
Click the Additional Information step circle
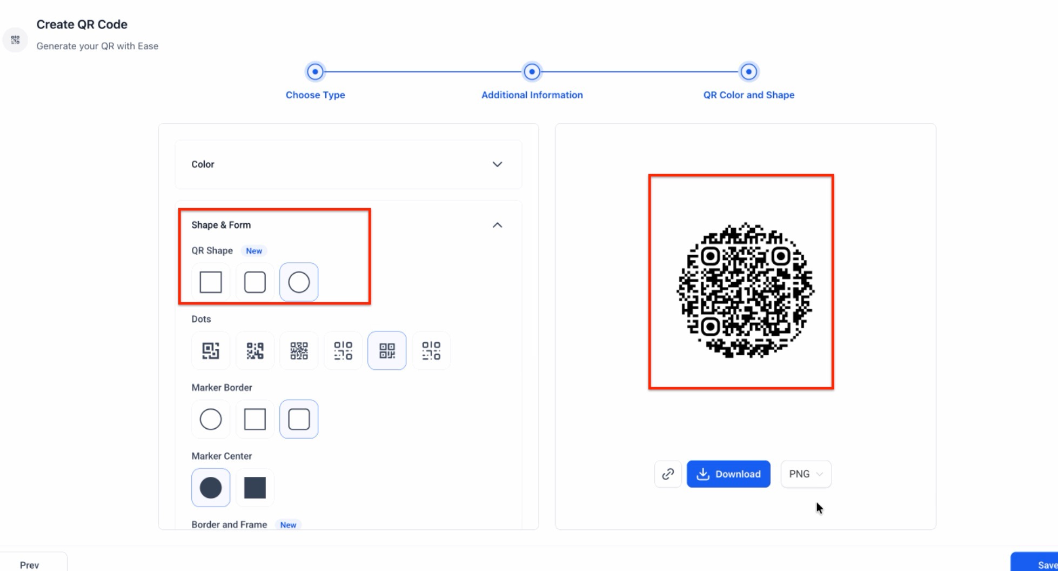(532, 71)
